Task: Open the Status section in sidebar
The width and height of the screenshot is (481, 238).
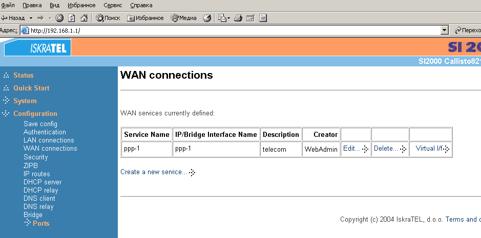Action: [x=24, y=75]
